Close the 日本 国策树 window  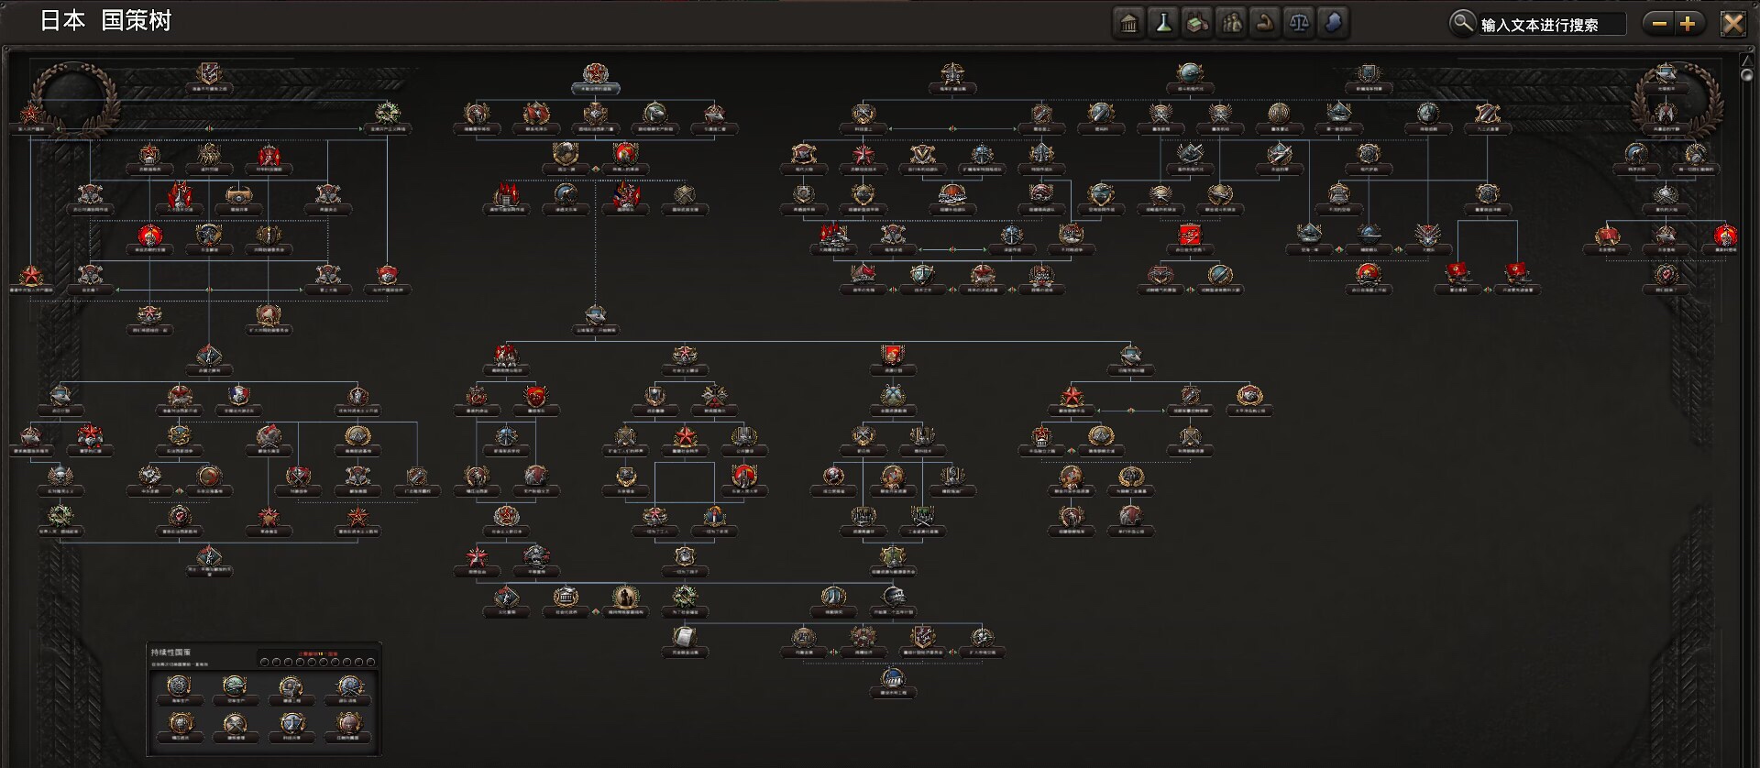click(x=1732, y=24)
